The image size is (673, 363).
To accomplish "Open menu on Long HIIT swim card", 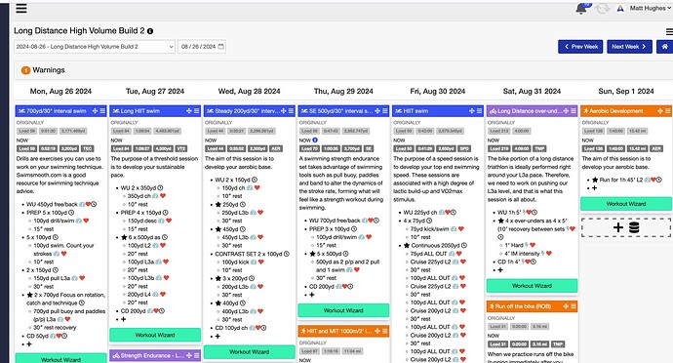I will (197, 111).
